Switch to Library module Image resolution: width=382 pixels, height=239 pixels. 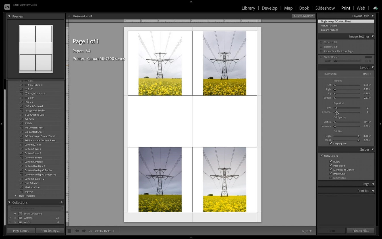[x=248, y=8]
